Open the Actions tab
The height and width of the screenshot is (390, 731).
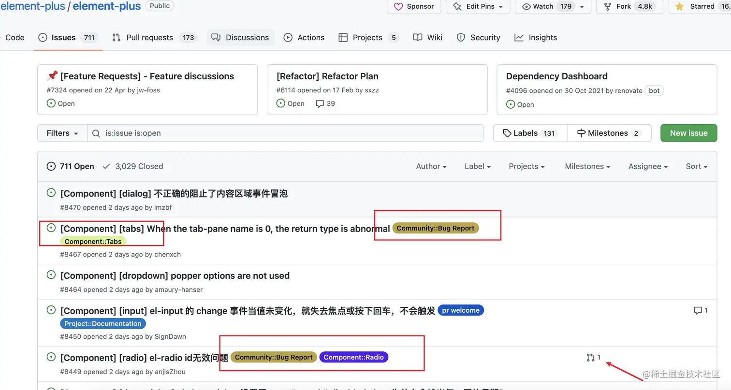pos(304,37)
